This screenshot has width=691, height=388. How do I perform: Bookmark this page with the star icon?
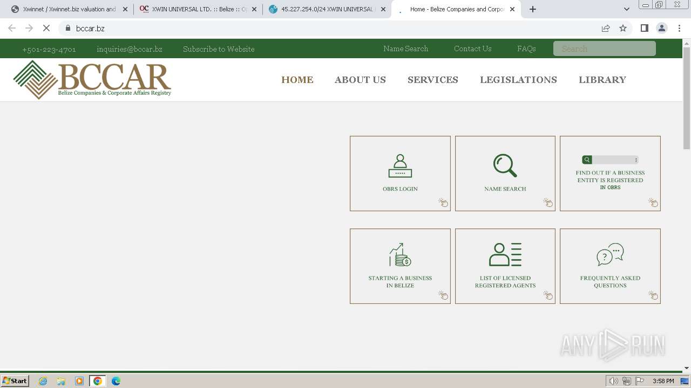[623, 29]
